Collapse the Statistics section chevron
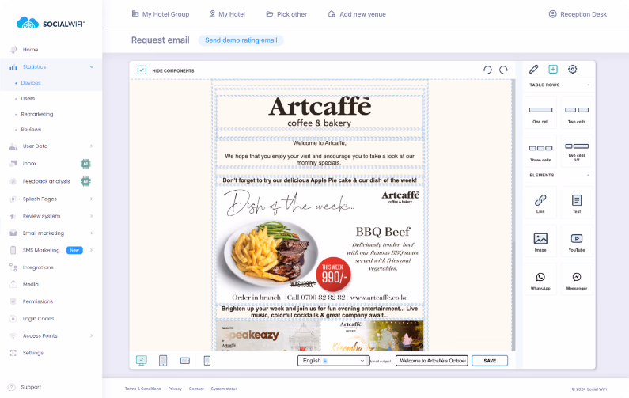This screenshot has height=398, width=629. click(x=92, y=67)
